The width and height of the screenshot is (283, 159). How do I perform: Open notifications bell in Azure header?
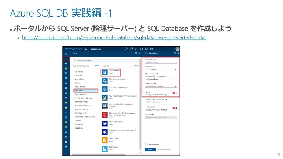coord(132,49)
